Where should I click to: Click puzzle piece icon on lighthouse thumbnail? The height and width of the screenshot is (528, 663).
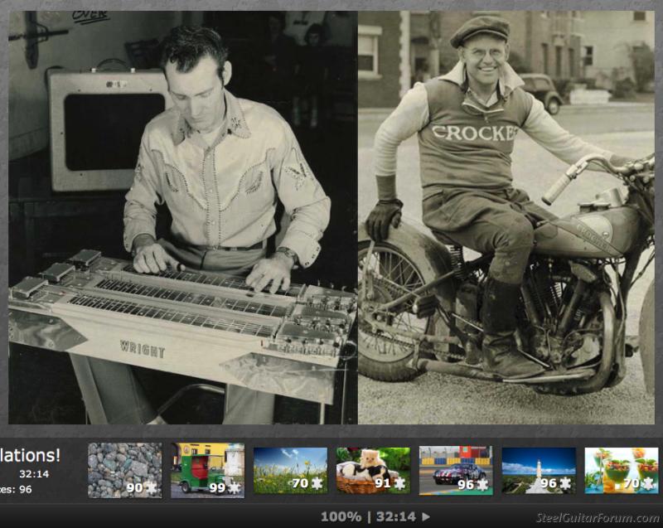[566, 483]
